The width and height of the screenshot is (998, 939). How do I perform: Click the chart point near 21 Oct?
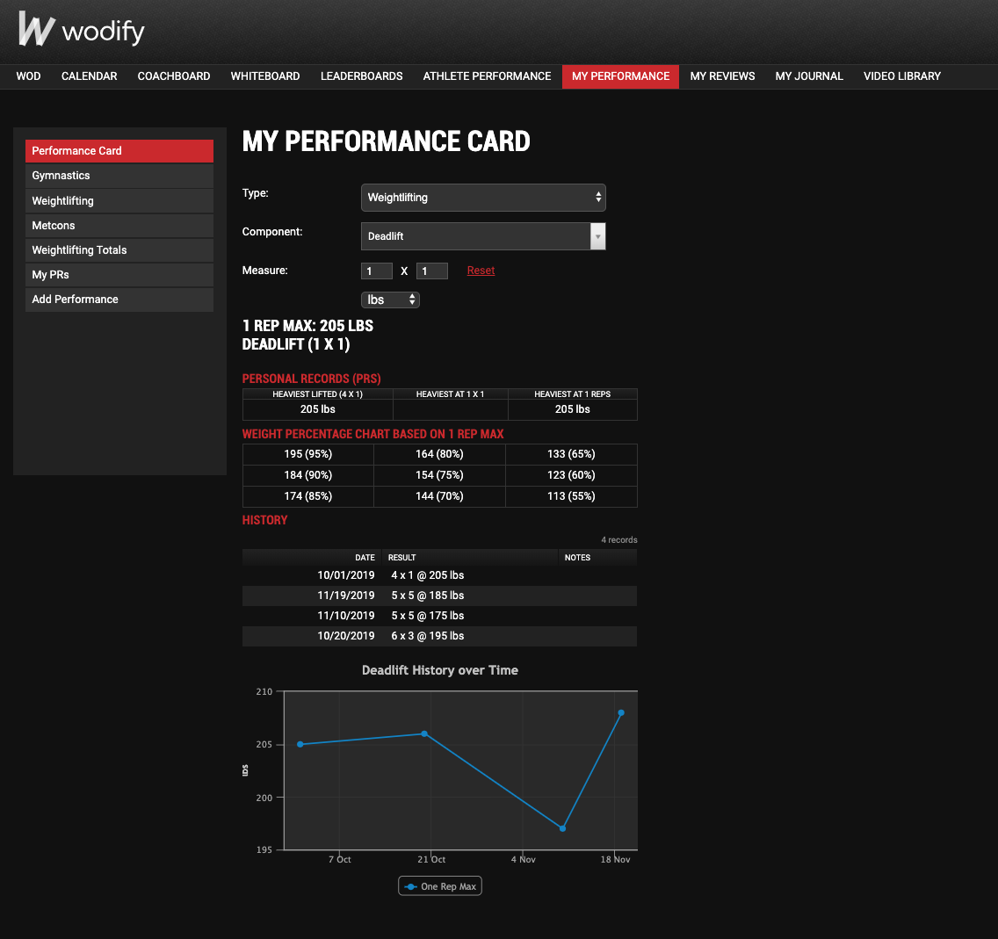coord(424,734)
